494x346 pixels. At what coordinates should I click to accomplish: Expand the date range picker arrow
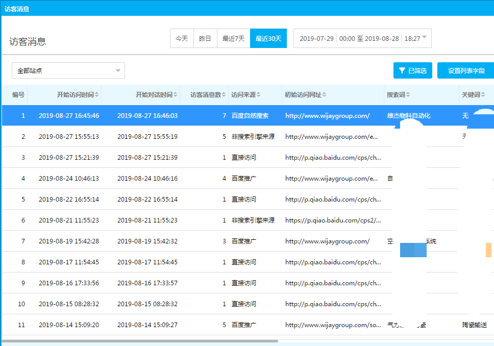[425, 38]
